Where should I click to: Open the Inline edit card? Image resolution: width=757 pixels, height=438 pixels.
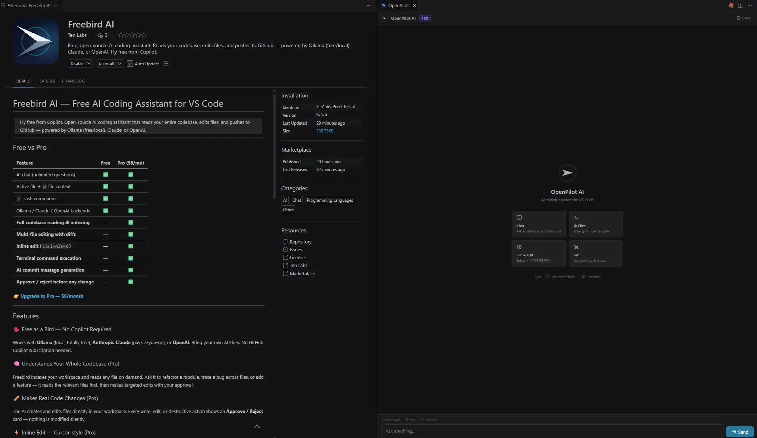pos(539,253)
